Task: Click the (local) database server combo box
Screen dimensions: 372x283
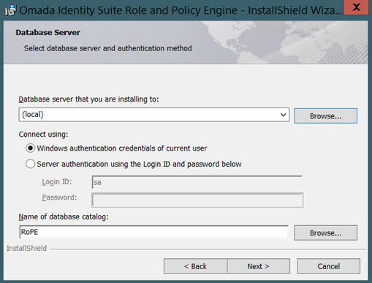Action: tap(154, 115)
